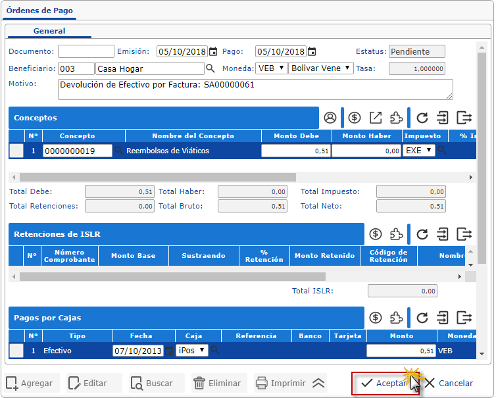Viewport: 496px width, 398px height.
Task: Click the refresh icon in Pagos por Cajas
Action: click(x=422, y=318)
